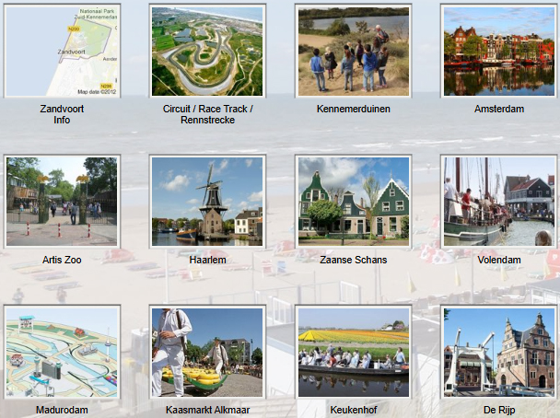560x418 pixels.
Task: Click the Alkmaar cheese carriers photo
Action: pos(208,352)
